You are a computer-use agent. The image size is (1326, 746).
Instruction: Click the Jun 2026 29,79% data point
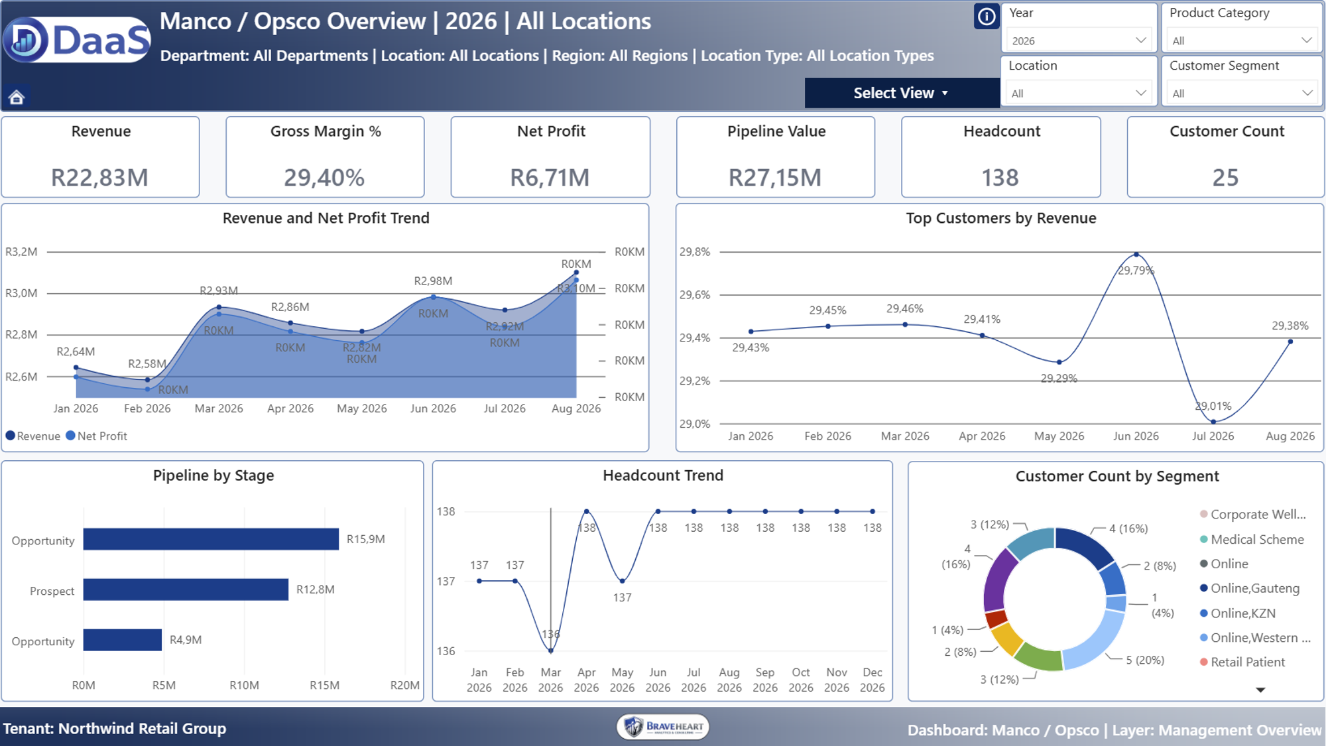pos(1136,255)
